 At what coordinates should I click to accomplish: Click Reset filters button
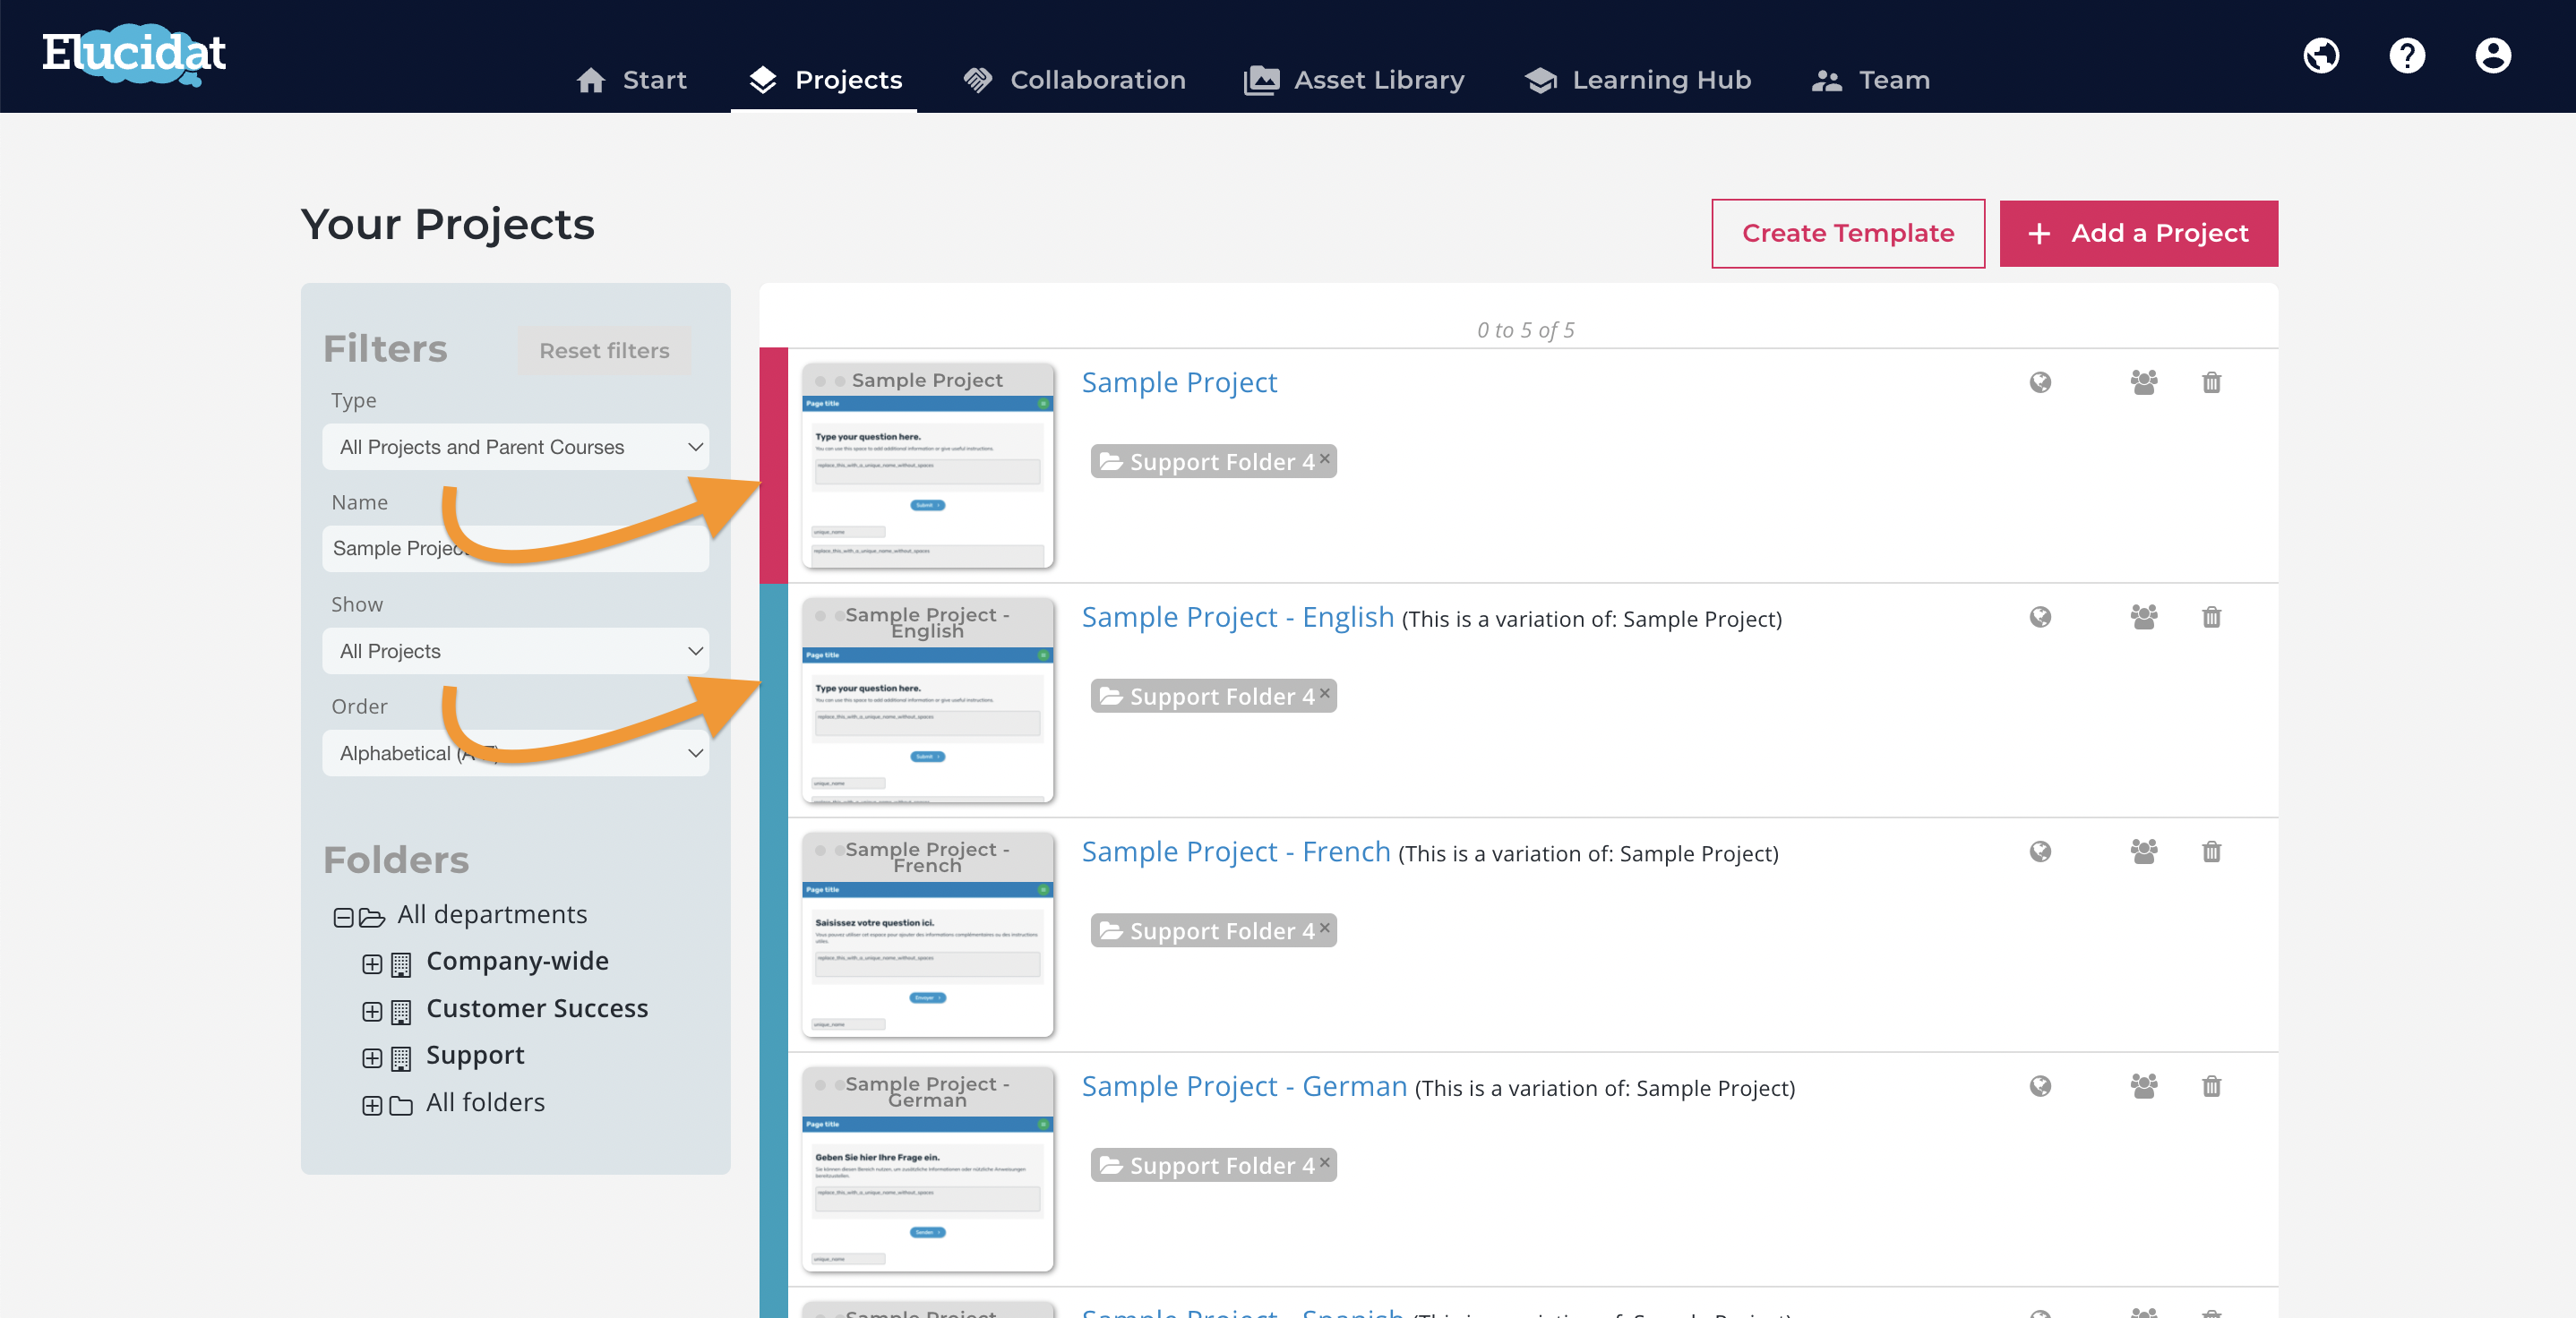[x=605, y=351]
